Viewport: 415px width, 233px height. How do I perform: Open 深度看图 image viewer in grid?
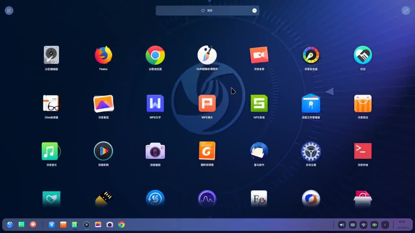(x=103, y=103)
